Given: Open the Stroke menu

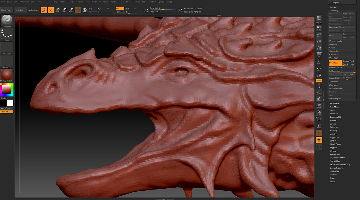Looking at the screenshot, I should click(x=129, y=2).
